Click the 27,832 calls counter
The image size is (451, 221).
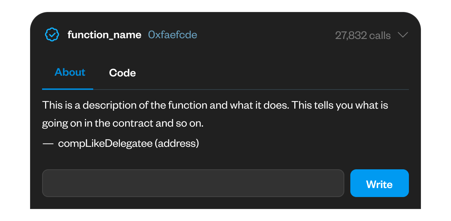coord(363,36)
